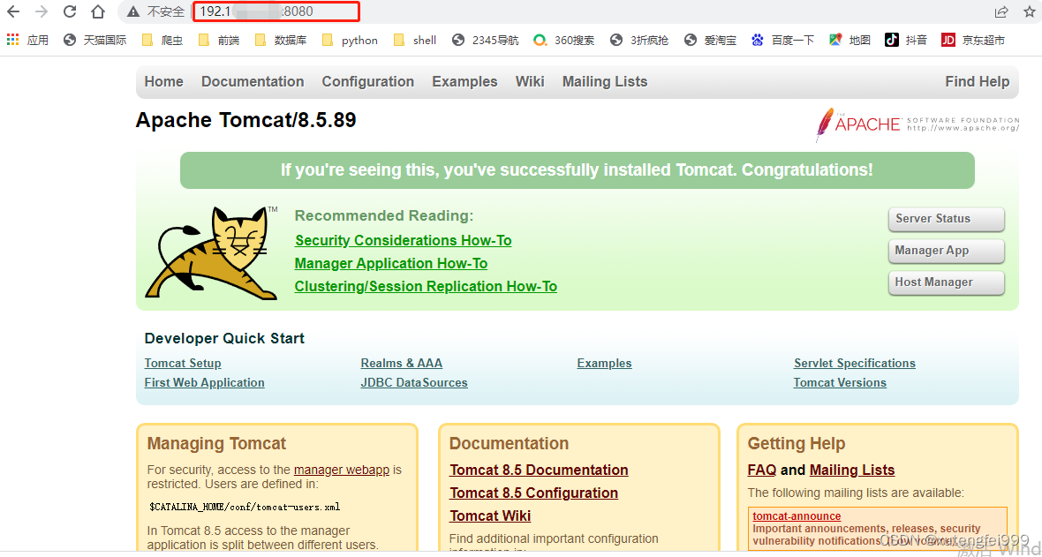Open the 前端 bookmark folder
1042x557 pixels.
click(219, 40)
